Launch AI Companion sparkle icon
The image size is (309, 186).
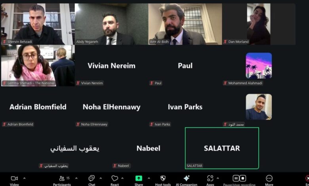pos(187,178)
